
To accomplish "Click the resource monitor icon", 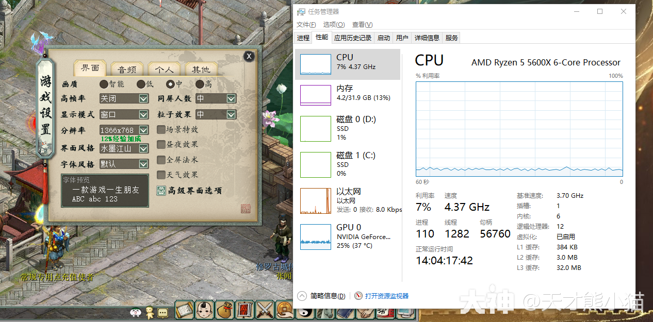I will (x=358, y=296).
